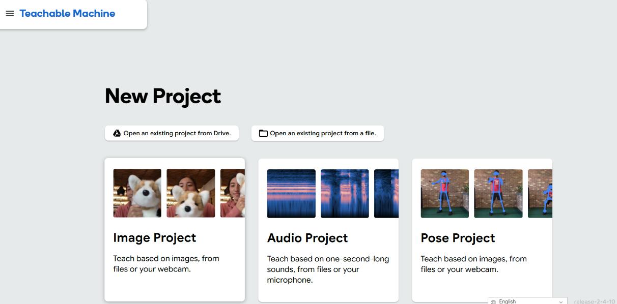
Task: Open the English language dropdown
Action: (527, 301)
